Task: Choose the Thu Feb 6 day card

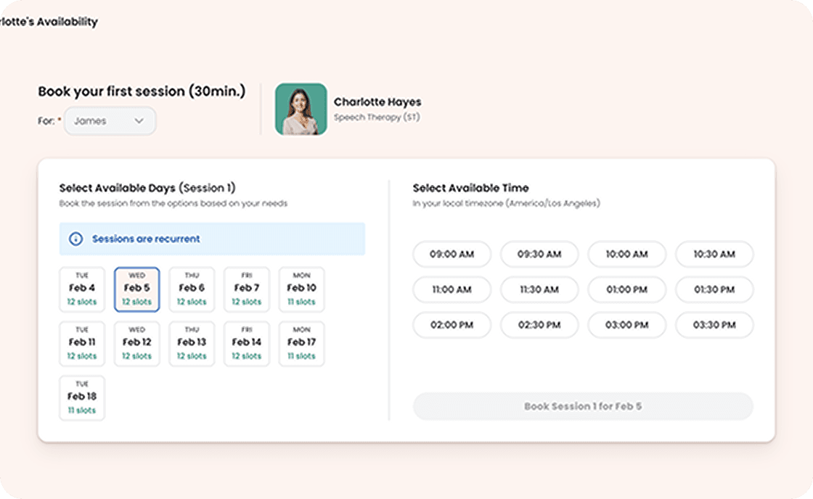Action: click(x=192, y=289)
